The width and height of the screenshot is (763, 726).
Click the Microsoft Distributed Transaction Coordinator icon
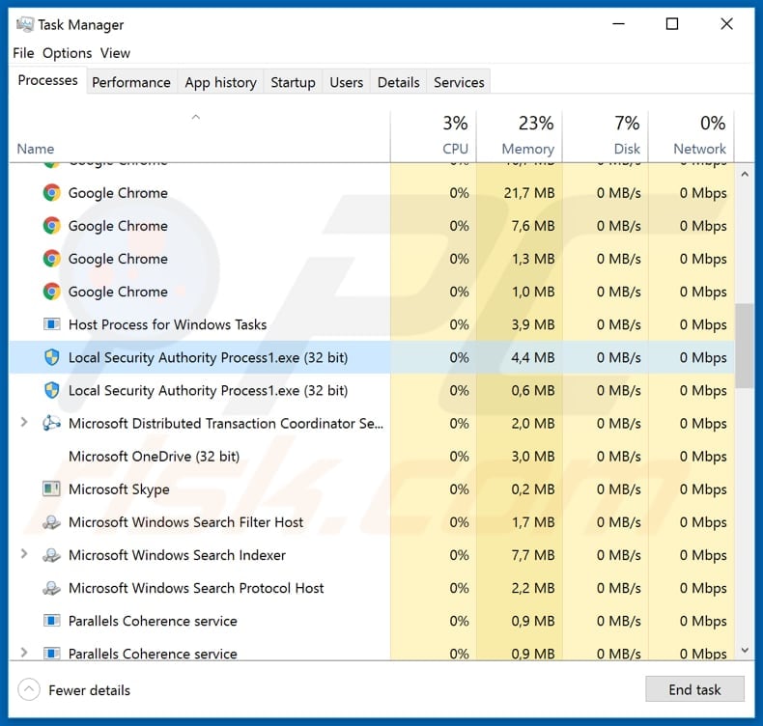(x=51, y=423)
